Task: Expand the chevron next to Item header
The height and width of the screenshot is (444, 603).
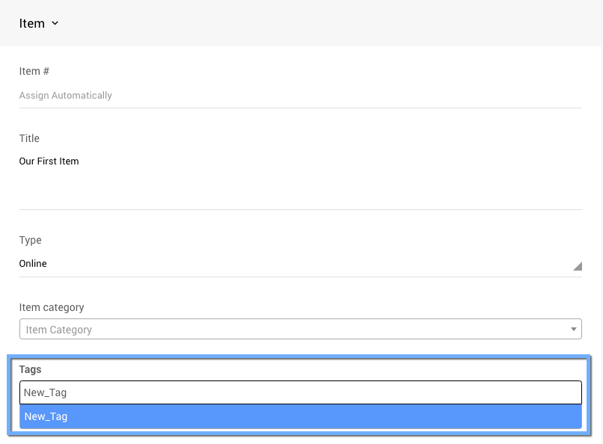Action: (x=55, y=24)
